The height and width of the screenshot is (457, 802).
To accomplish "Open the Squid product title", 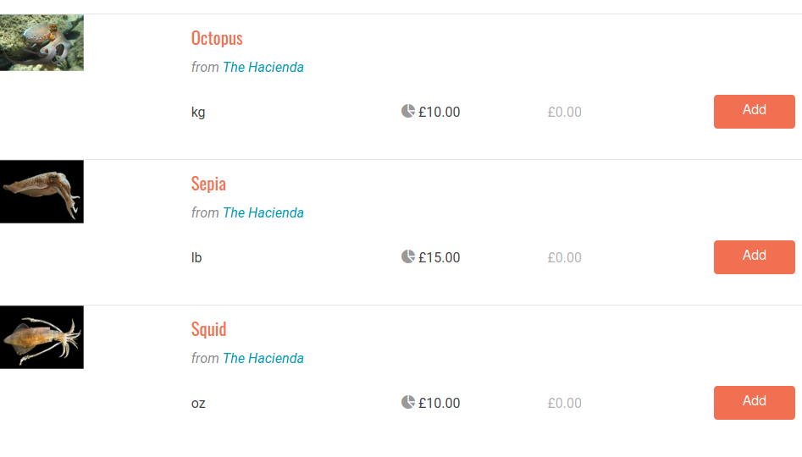I will tap(209, 329).
